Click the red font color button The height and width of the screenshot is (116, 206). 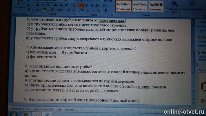52,10
